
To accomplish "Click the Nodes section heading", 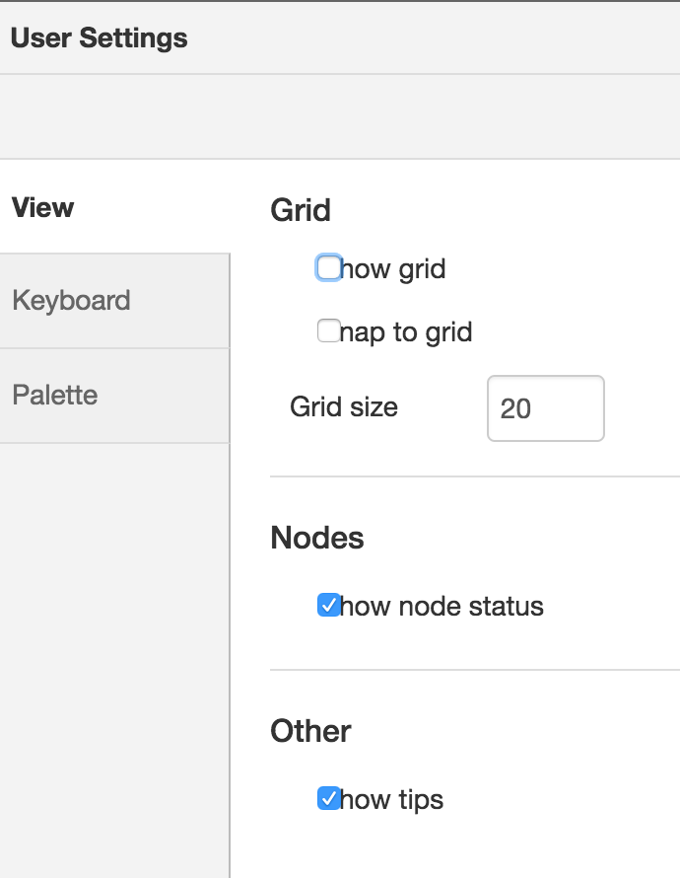I will pos(317,538).
